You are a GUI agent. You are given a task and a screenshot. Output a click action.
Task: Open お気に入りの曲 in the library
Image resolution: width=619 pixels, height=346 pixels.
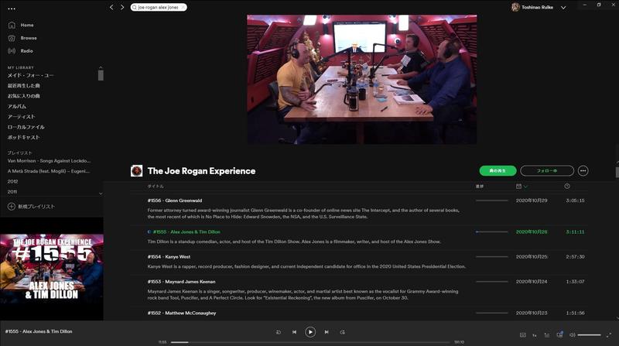[24, 96]
